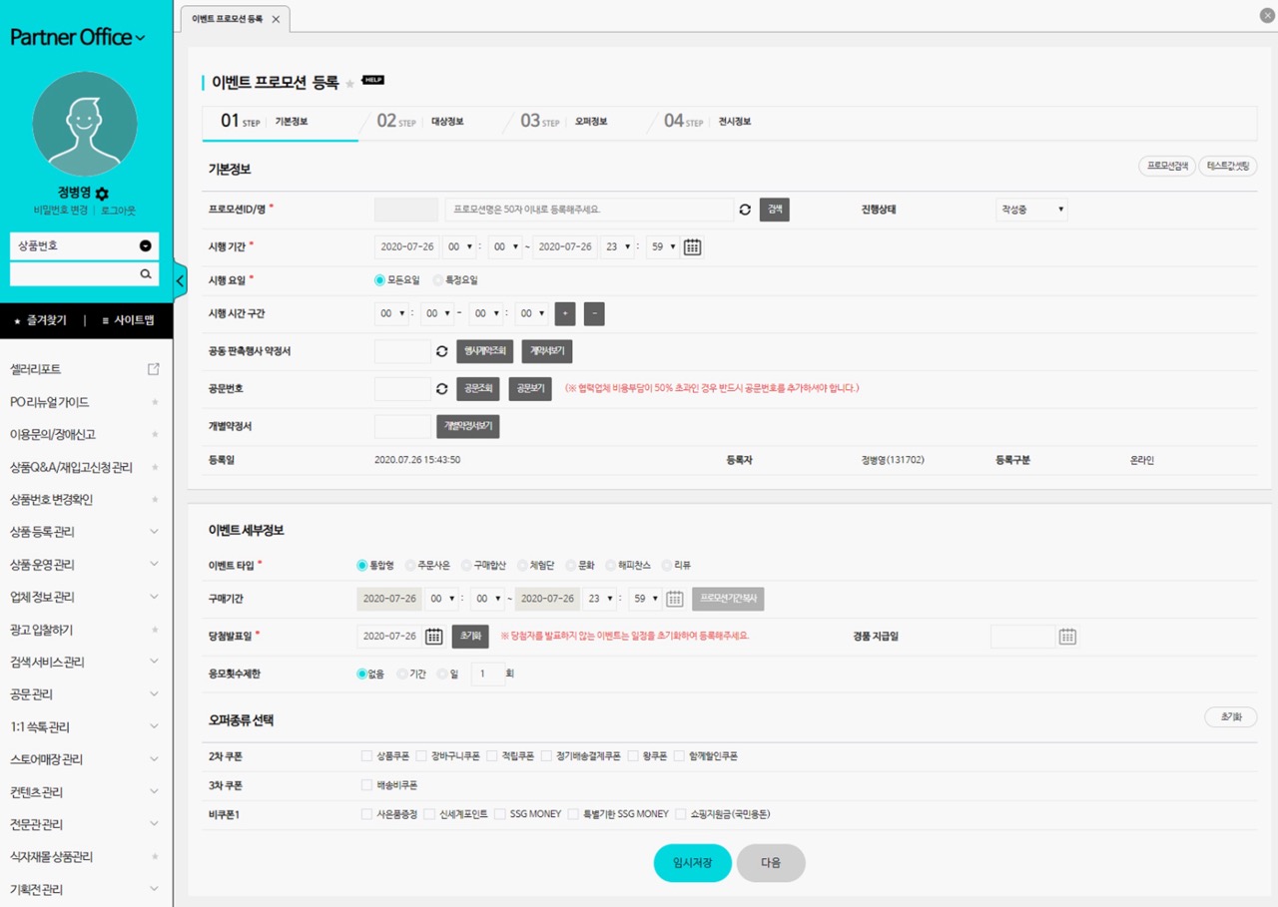Open 셀러리포트 external link icon
1278x907 pixels.
click(154, 369)
